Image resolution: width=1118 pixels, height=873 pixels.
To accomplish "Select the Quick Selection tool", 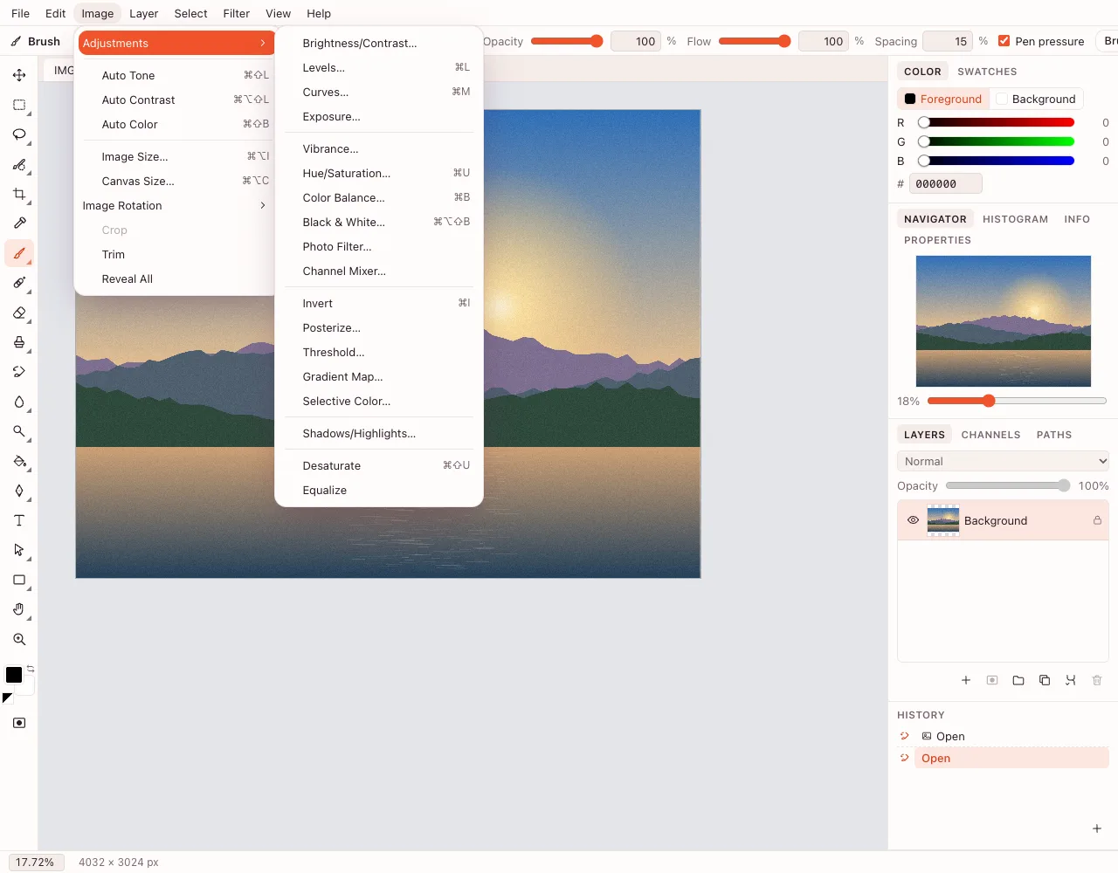I will pyautogui.click(x=19, y=164).
